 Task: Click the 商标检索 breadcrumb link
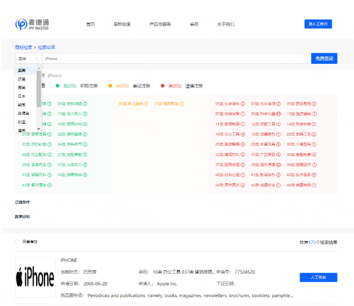[x=23, y=47]
